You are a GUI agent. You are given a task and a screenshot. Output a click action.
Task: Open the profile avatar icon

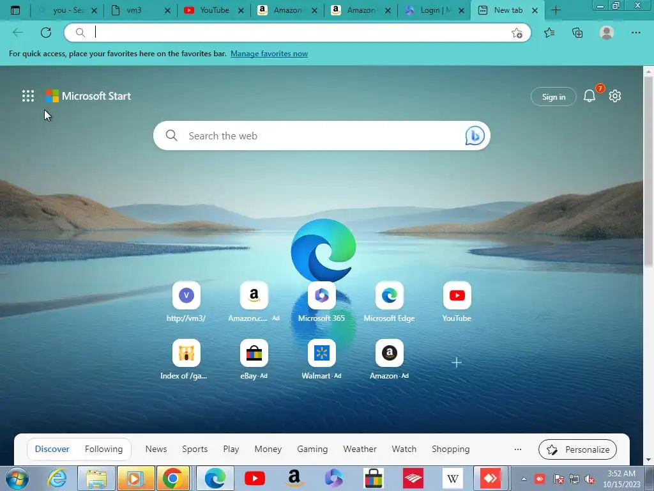(607, 33)
